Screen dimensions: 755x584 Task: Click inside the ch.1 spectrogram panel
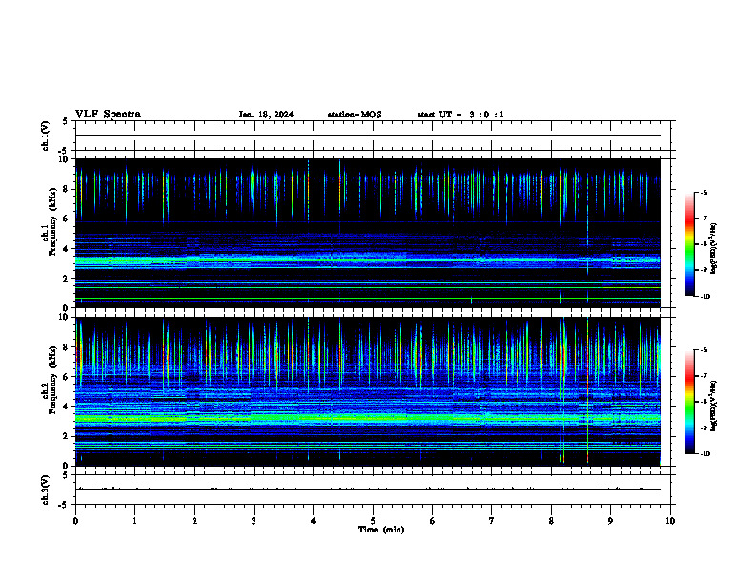[368, 233]
